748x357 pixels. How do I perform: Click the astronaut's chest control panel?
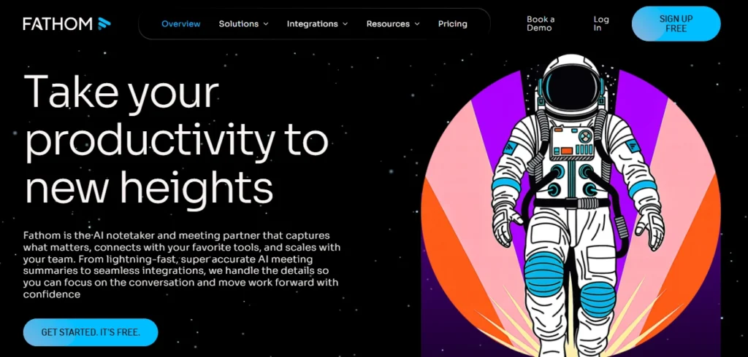pos(573,142)
